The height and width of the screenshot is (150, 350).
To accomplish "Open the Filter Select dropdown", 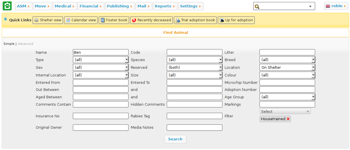I will (x=285, y=111).
